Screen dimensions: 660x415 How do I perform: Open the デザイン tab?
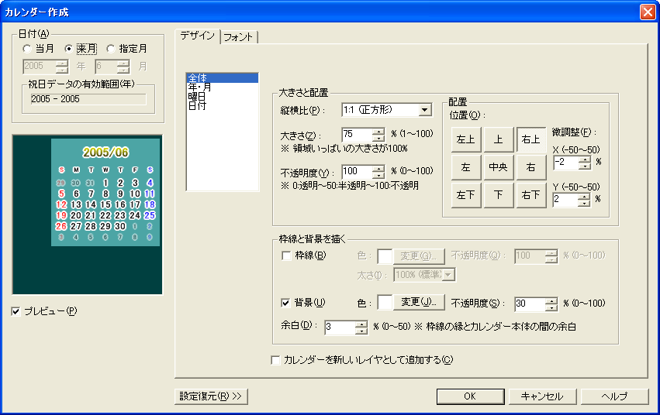(x=198, y=36)
